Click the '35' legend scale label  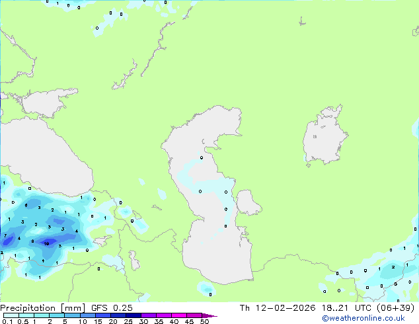pos(159,321)
